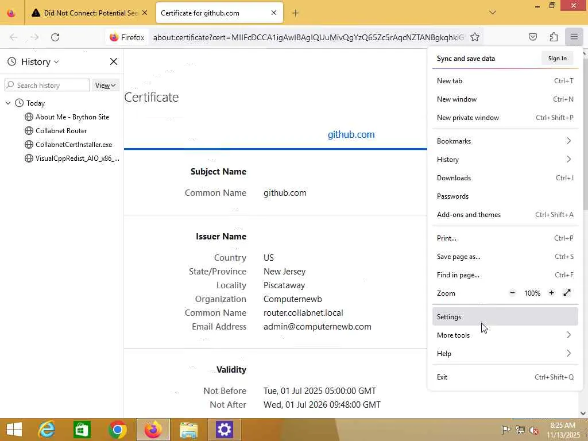Open PC settings gear taskbar icon

coord(225,430)
